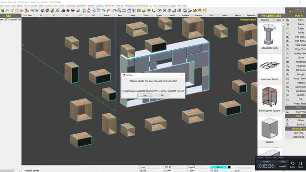Open the Auxiliary lines menu
Screen dimensions: 306x172
51,6
